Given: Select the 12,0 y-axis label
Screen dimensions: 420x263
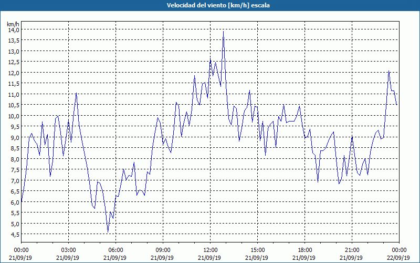Looking at the screenshot, I should tap(13, 73).
